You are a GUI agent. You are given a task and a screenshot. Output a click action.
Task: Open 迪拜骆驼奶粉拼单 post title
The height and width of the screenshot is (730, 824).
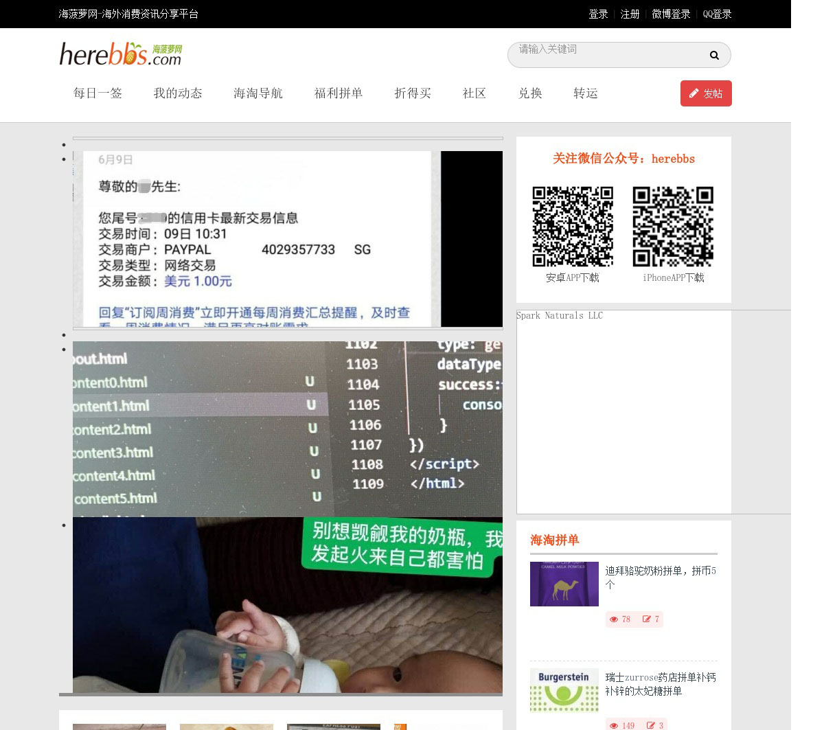(661, 578)
